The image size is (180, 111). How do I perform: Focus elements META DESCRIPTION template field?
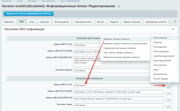point(119,99)
